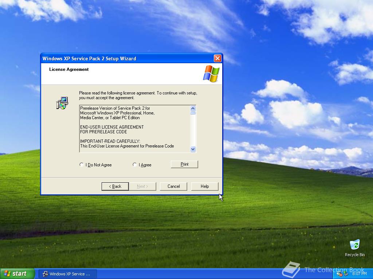Click 'IMPORTANT-READ CAREFULLY:' line
This screenshot has width=373, height=279.
(x=110, y=141)
